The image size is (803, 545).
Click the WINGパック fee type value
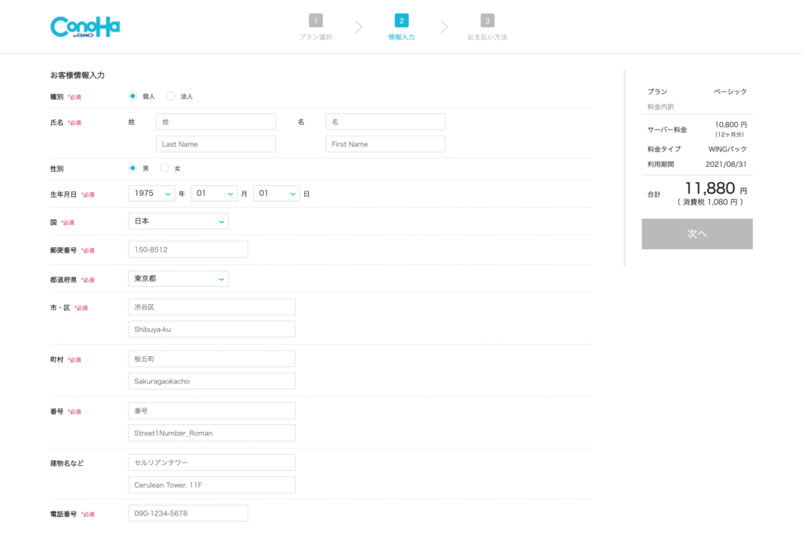[727, 149]
